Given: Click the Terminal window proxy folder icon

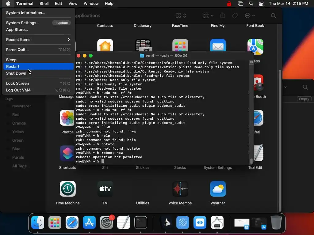Looking at the screenshot, I should [142, 56].
